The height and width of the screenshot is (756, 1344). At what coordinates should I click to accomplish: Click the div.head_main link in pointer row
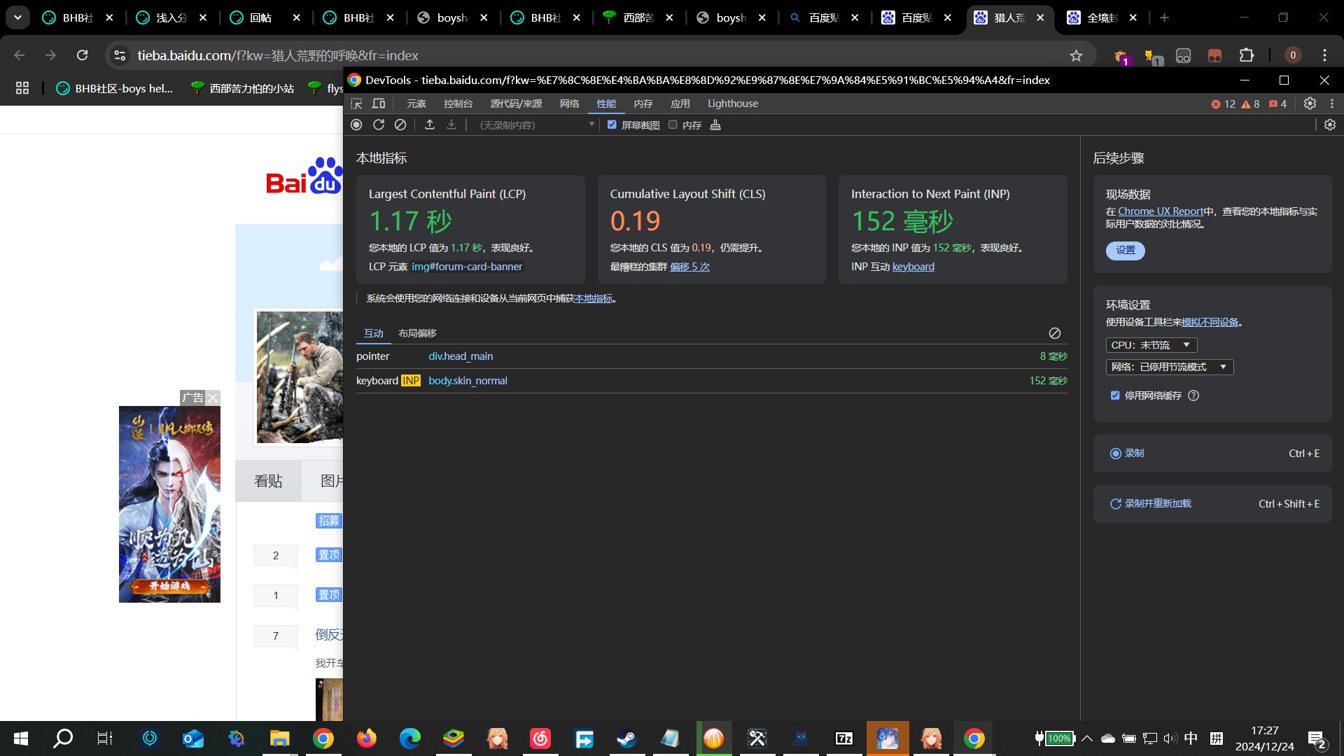pos(461,356)
